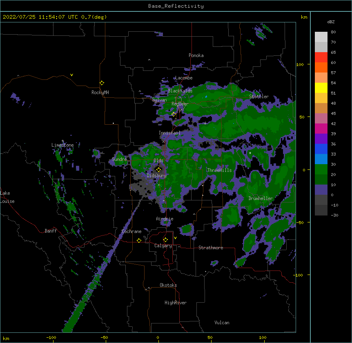Click the Ponoka city label

(196, 55)
